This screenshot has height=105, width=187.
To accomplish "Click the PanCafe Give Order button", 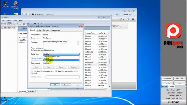I will tap(180, 78).
